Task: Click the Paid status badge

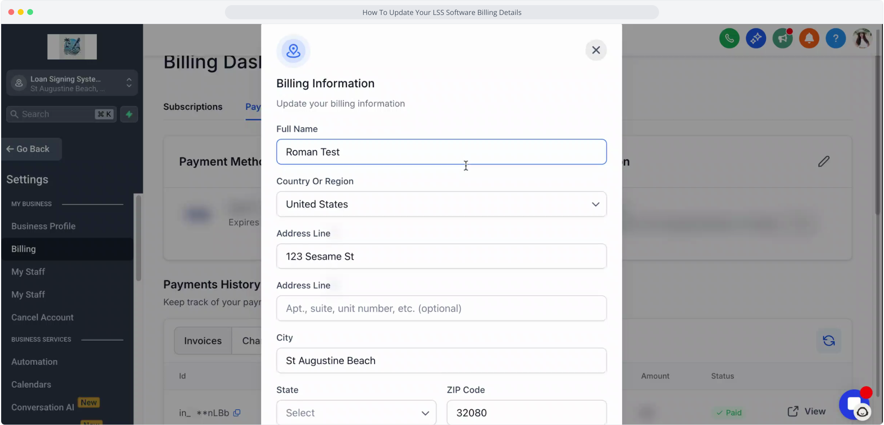Action: tap(729, 413)
